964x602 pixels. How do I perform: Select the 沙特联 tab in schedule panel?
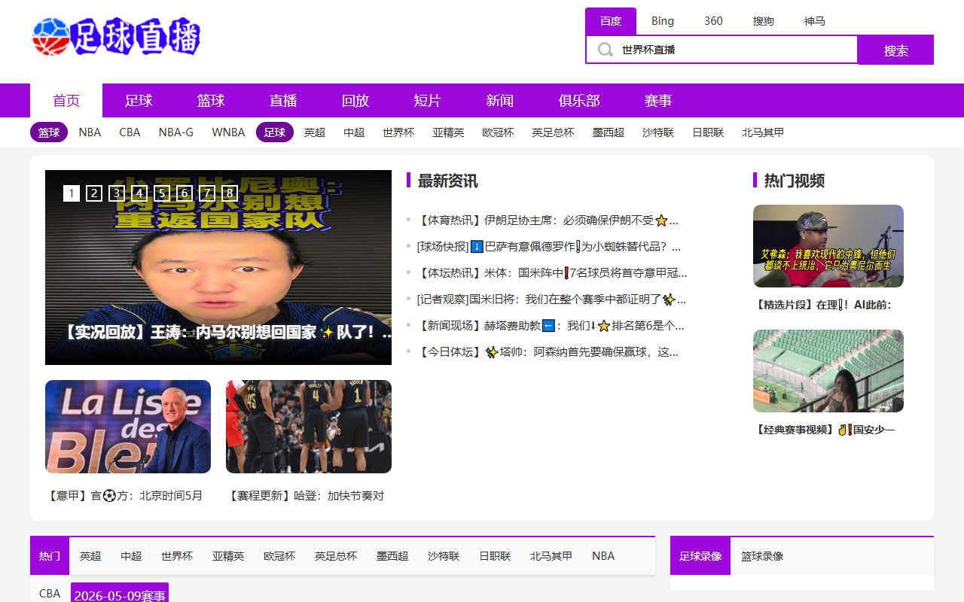point(444,556)
